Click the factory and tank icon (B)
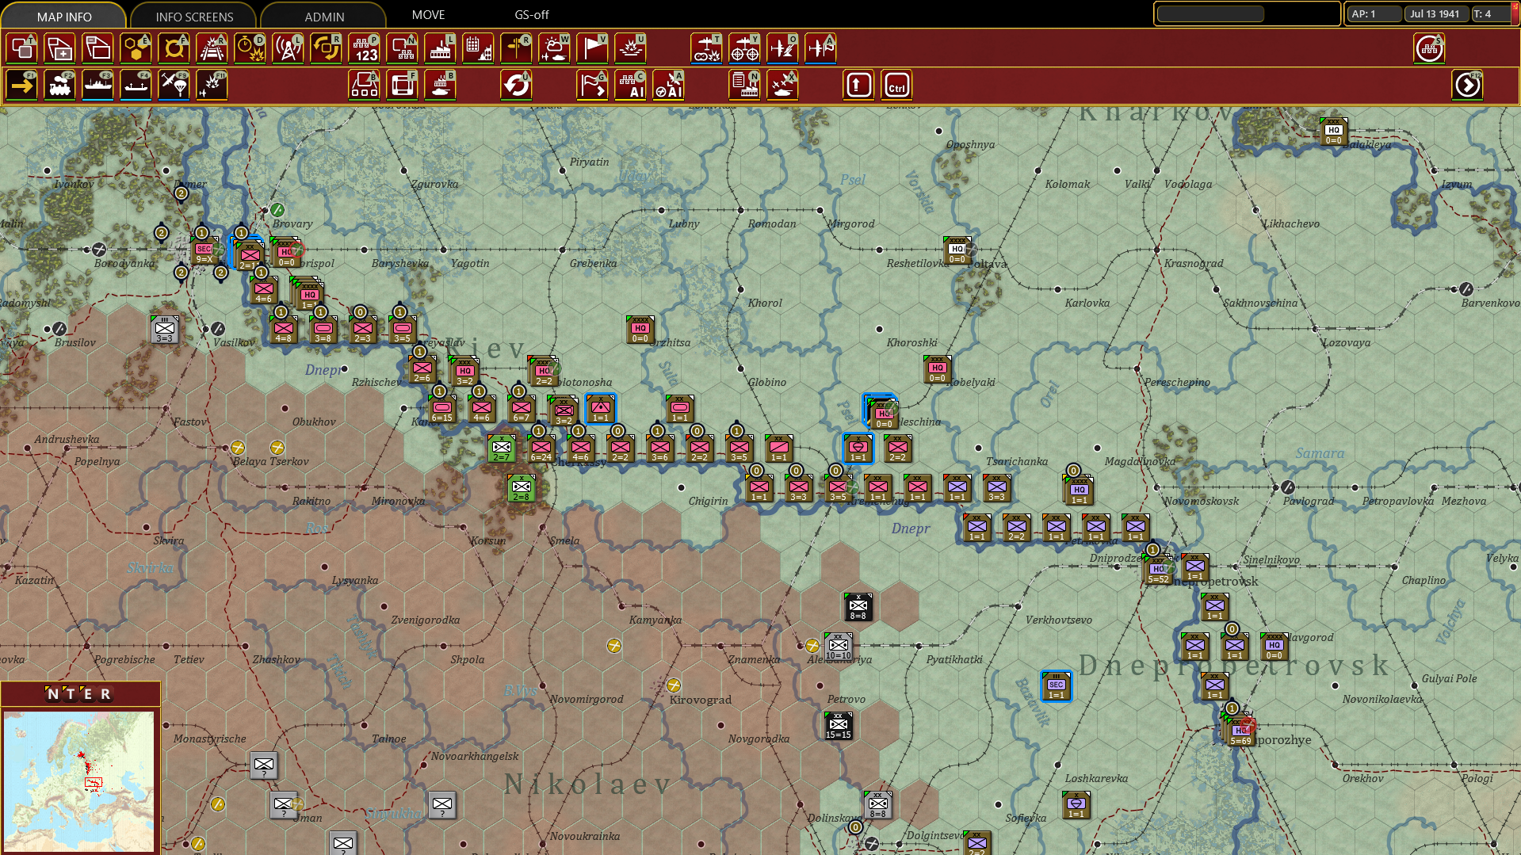 pyautogui.click(x=441, y=85)
